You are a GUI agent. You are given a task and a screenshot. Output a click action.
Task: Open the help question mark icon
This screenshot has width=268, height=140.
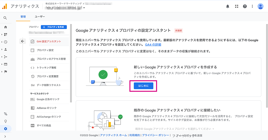tap(245, 6)
